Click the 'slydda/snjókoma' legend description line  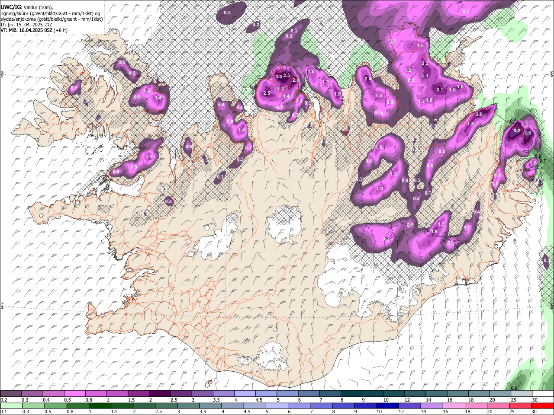click(x=52, y=19)
